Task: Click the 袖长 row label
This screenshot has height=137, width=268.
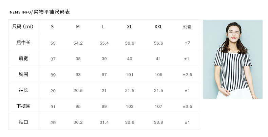Action: [x=23, y=90]
